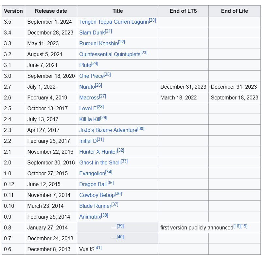The width and height of the screenshot is (265, 258).
Task: Follow citation [19] after publicly announced
Action: tap(244, 226)
